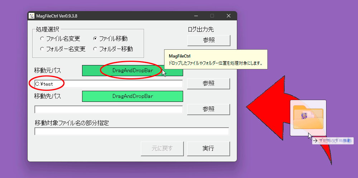Click the 移動対象ファイル名の部分指定 input box
358x178 pixels.
point(132,132)
